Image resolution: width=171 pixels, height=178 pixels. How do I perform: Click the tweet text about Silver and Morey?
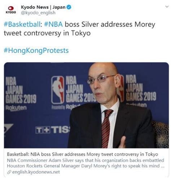pyautogui.click(x=79, y=28)
